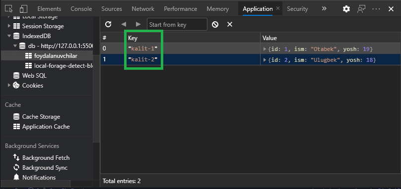Activate the inspect element picker icon
This screenshot has height=189, width=401.
(x=9, y=9)
